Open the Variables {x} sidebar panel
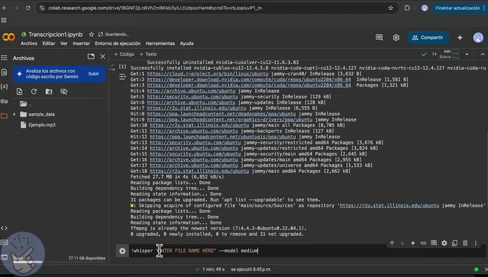488x277 pixels. coord(4,87)
